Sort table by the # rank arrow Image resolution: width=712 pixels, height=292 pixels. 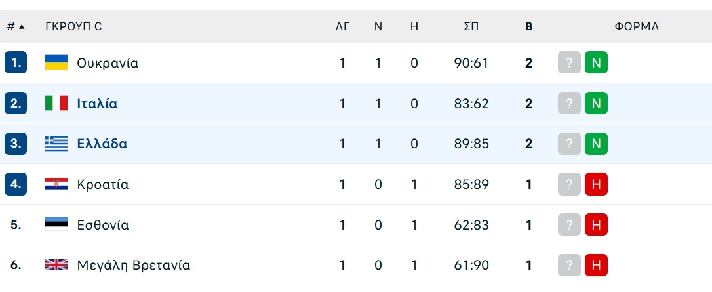pos(16,26)
